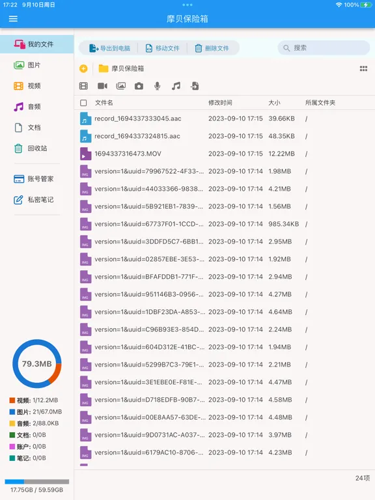Select file version=1&uuid=604D312E-41BC
This screenshot has width=375, height=500.
[x=225, y=347]
